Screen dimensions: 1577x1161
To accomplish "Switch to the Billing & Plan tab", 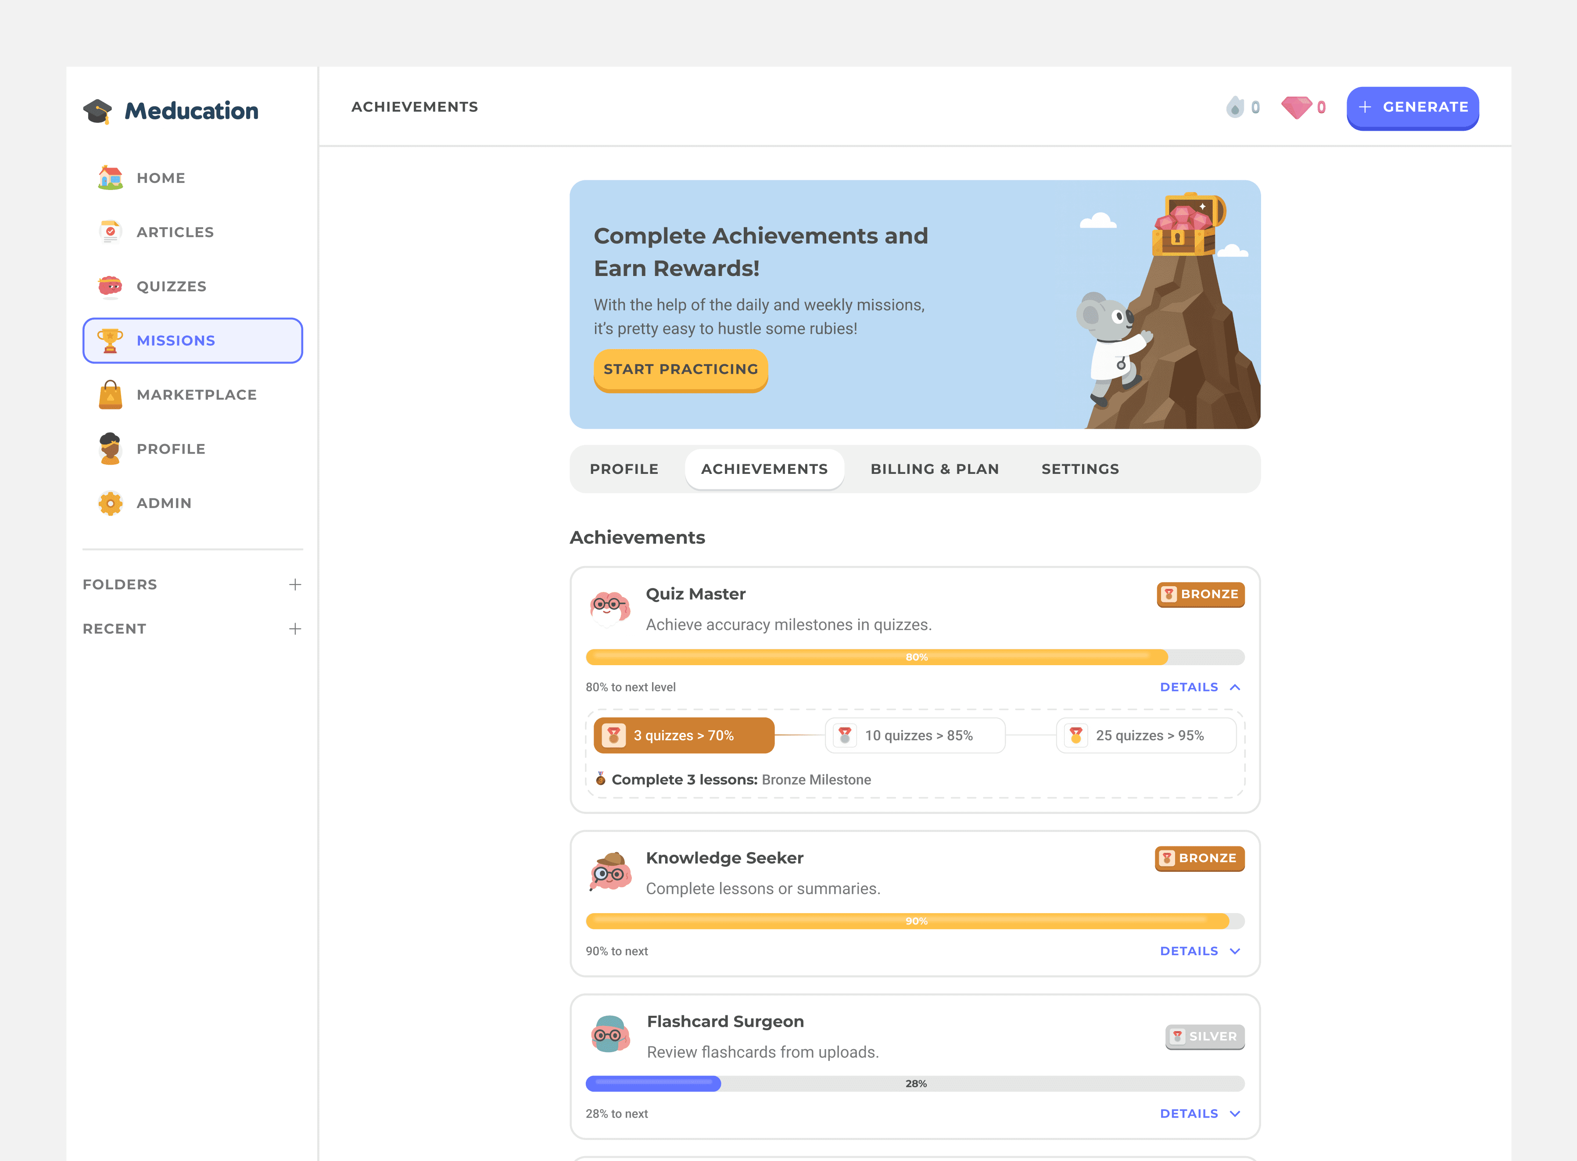I will point(935,469).
